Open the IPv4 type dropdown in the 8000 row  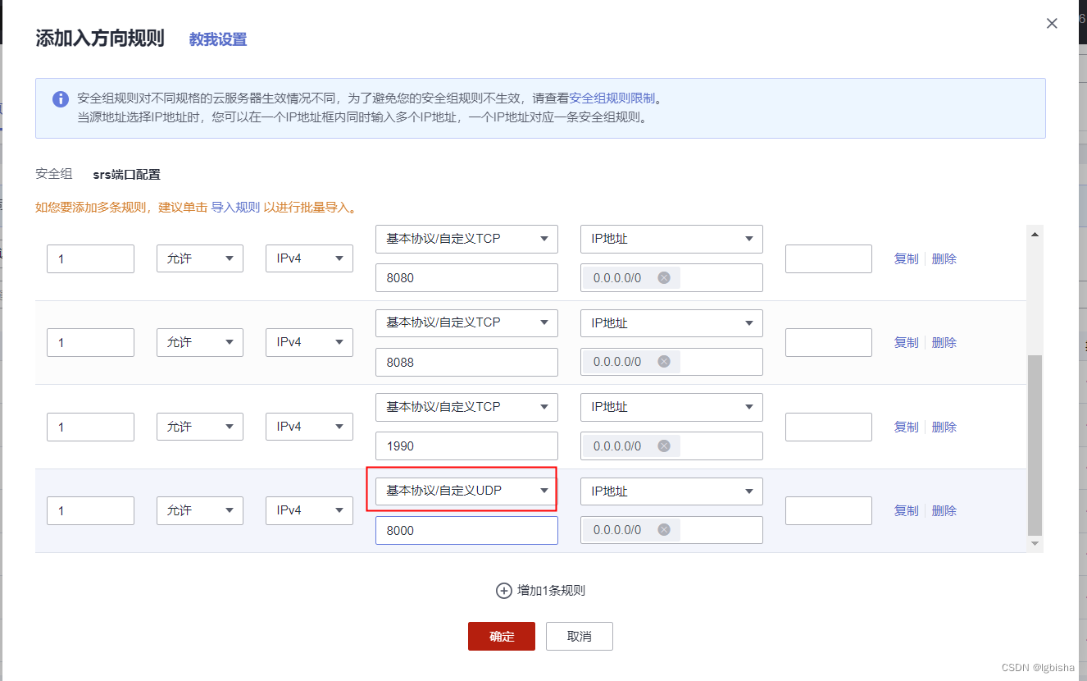(309, 510)
